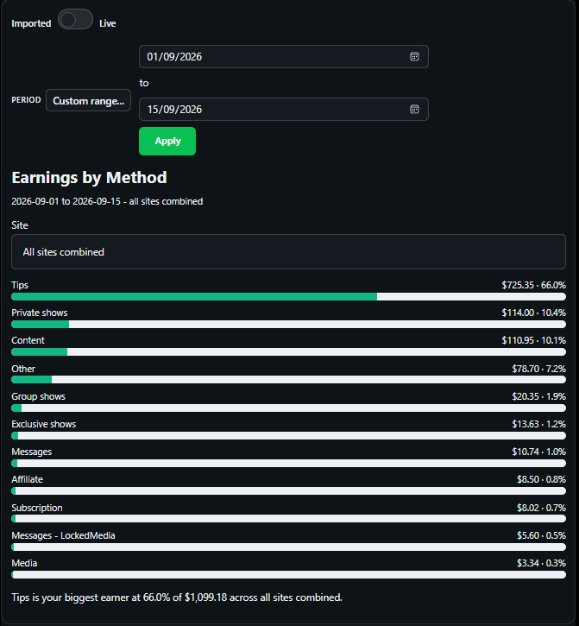The image size is (579, 626).
Task: Click the green Apply button
Action: [x=167, y=142]
